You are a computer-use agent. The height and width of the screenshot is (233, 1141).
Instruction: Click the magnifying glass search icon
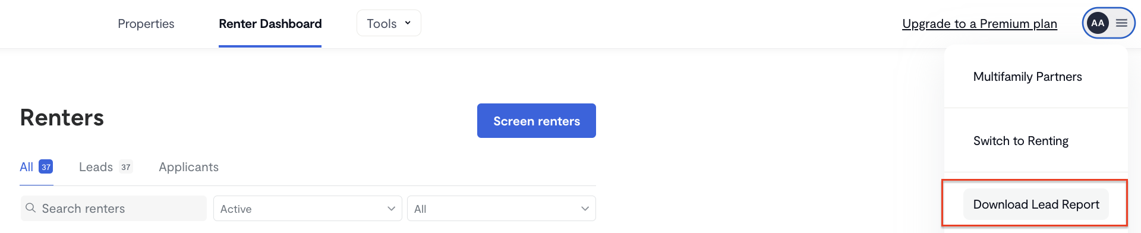(x=31, y=208)
